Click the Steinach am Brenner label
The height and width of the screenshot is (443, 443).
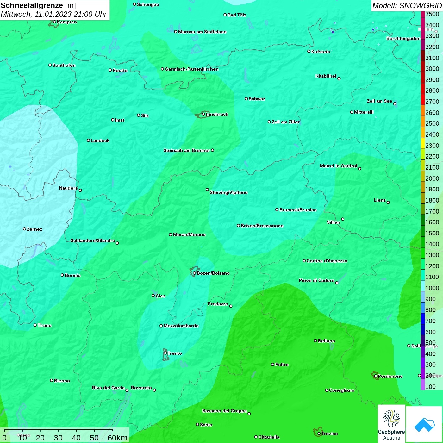pos(187,150)
